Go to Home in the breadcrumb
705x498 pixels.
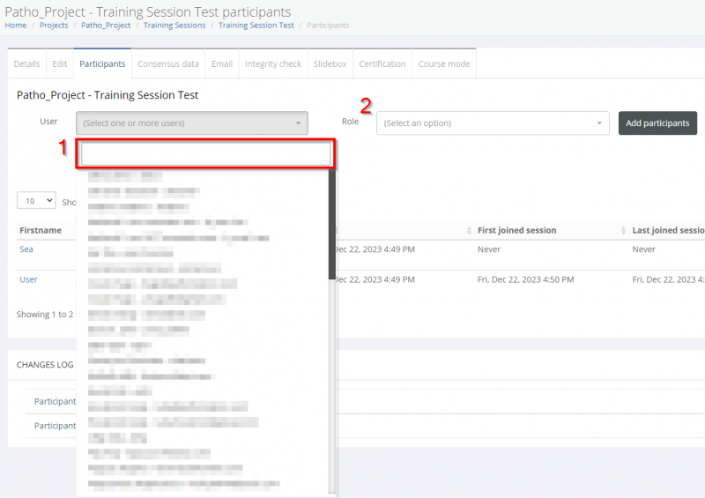(x=16, y=26)
